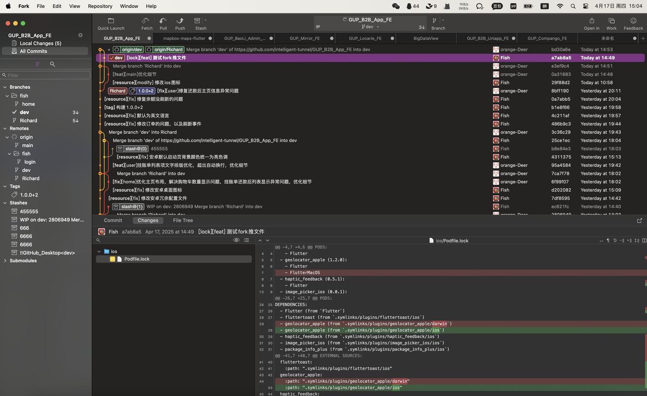647x396 pixels.
Task: Add a new repository tab with plus
Action: [x=643, y=38]
